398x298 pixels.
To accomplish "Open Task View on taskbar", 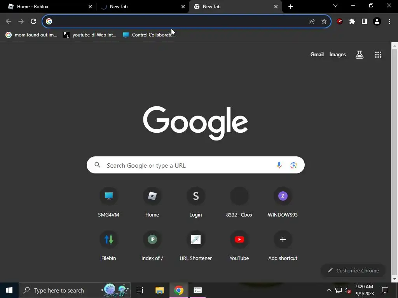I will pos(140,290).
